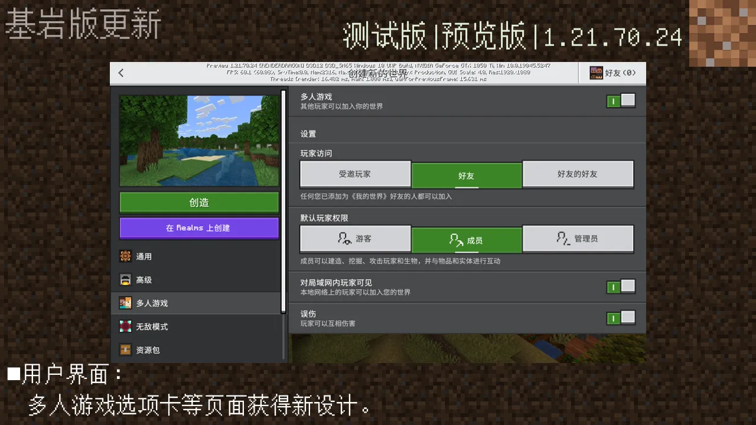Click the 玩家访问 label
The image size is (756, 425).
316,153
